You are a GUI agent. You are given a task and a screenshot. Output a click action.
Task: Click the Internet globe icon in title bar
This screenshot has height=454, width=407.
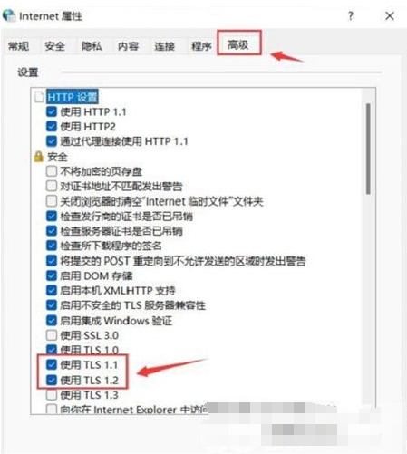click(9, 15)
